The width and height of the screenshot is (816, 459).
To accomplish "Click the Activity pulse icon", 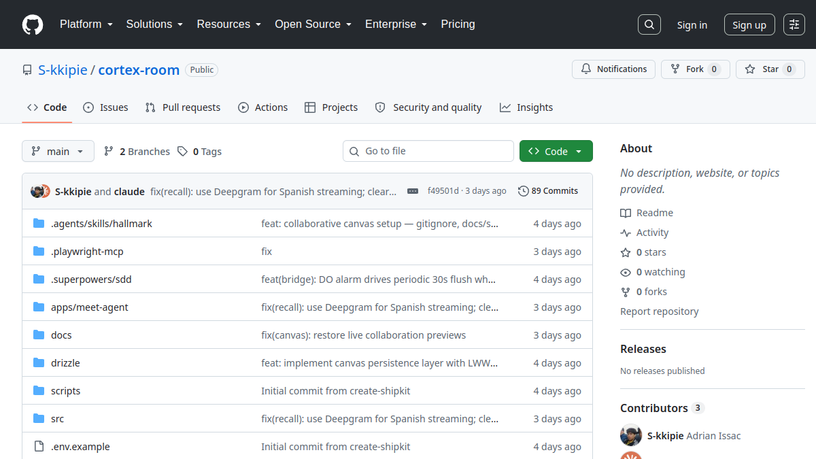I will pyautogui.click(x=626, y=233).
